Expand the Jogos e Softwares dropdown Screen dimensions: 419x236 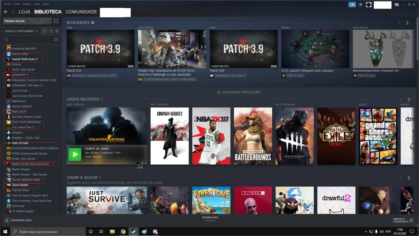pyautogui.click(x=21, y=31)
